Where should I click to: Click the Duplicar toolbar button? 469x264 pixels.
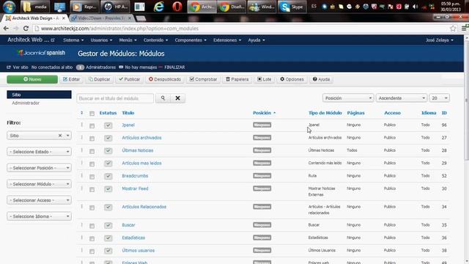(x=100, y=79)
